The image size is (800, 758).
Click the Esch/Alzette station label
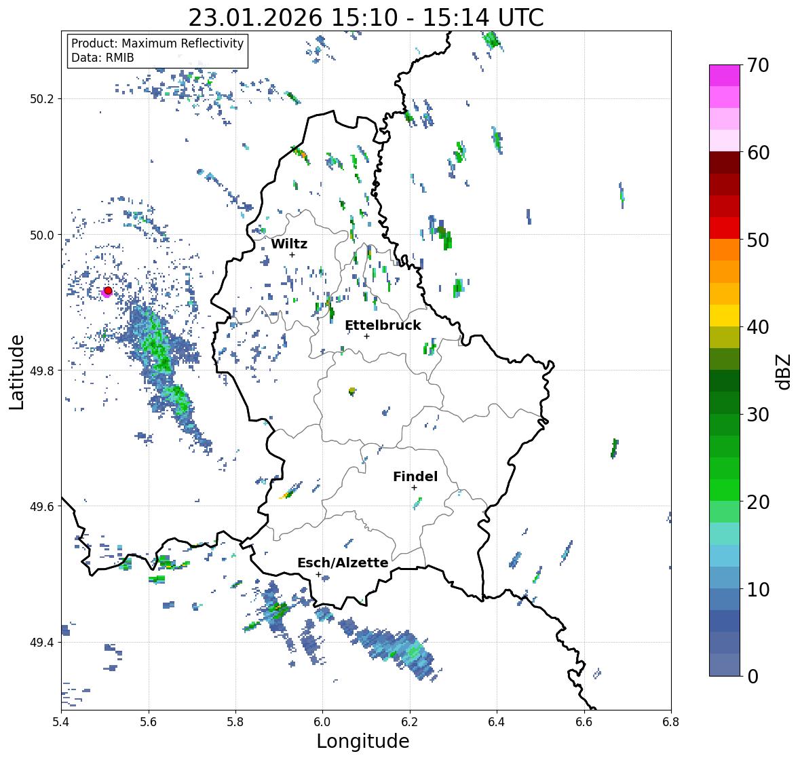click(343, 563)
